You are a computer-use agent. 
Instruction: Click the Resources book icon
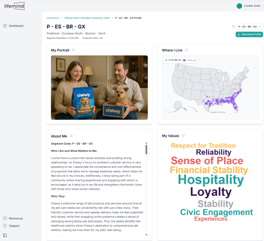click(5, 219)
